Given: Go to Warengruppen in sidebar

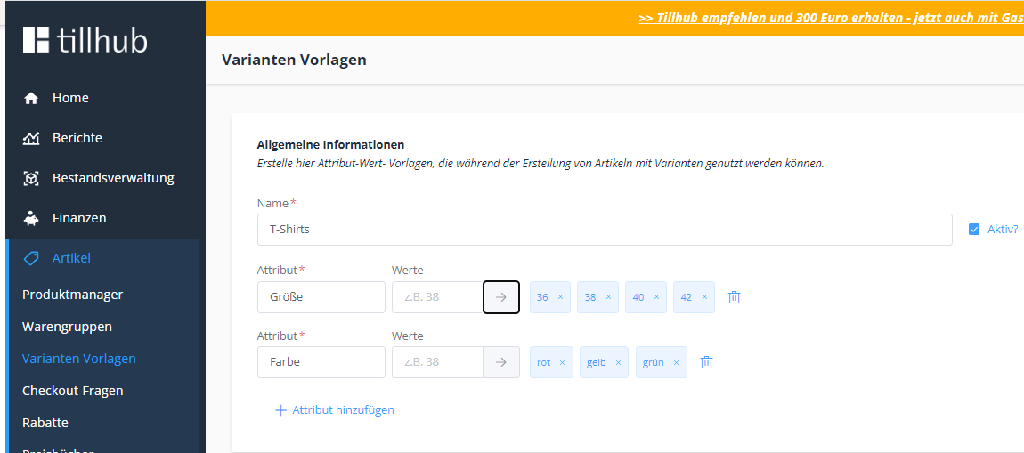Looking at the screenshot, I should (x=68, y=327).
